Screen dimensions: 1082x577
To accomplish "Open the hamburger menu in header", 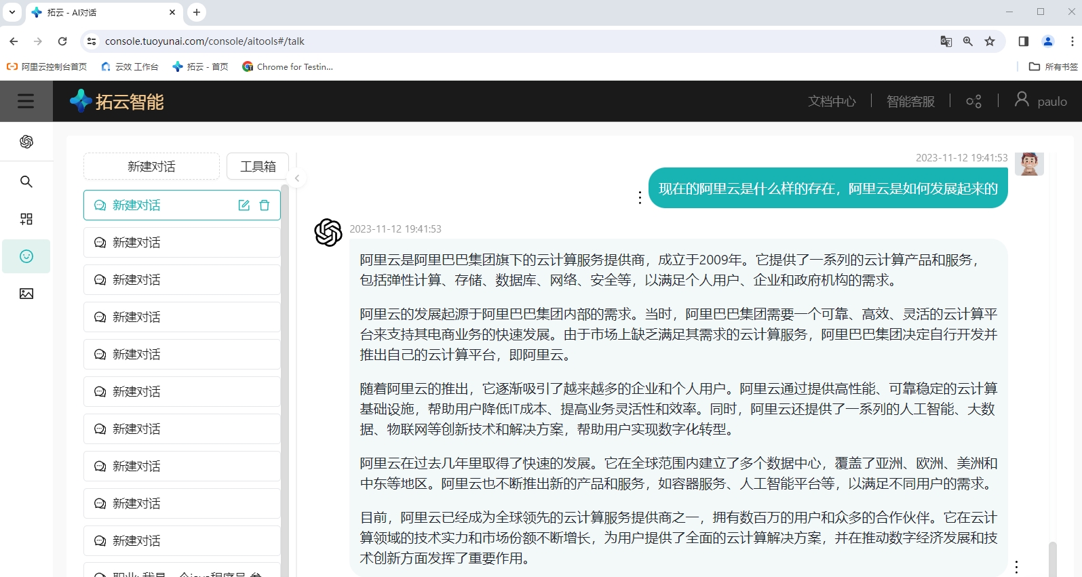I will click(x=26, y=101).
